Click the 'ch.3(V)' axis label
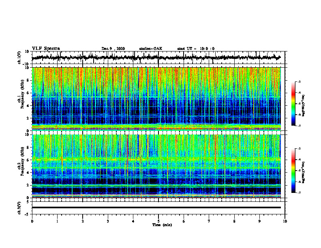The width and height of the screenshot is (321, 248). coord(19,208)
